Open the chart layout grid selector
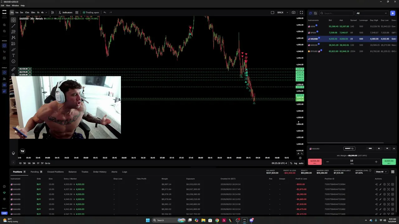Image resolution: width=399 pixels, height=224 pixels. click(77, 12)
